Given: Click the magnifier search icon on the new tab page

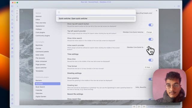Looking at the screenshot, I should 22,11.
